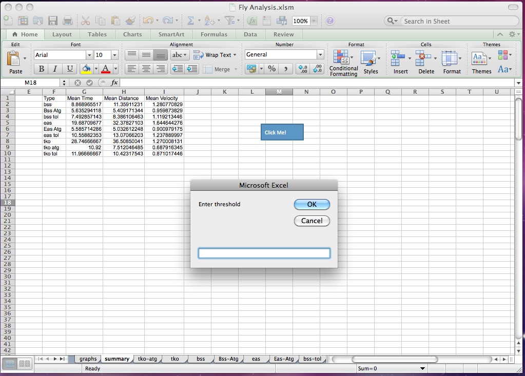Screen dimensions: 525x376
Task: Click the yellow fill color swatch
Action: click(86, 69)
